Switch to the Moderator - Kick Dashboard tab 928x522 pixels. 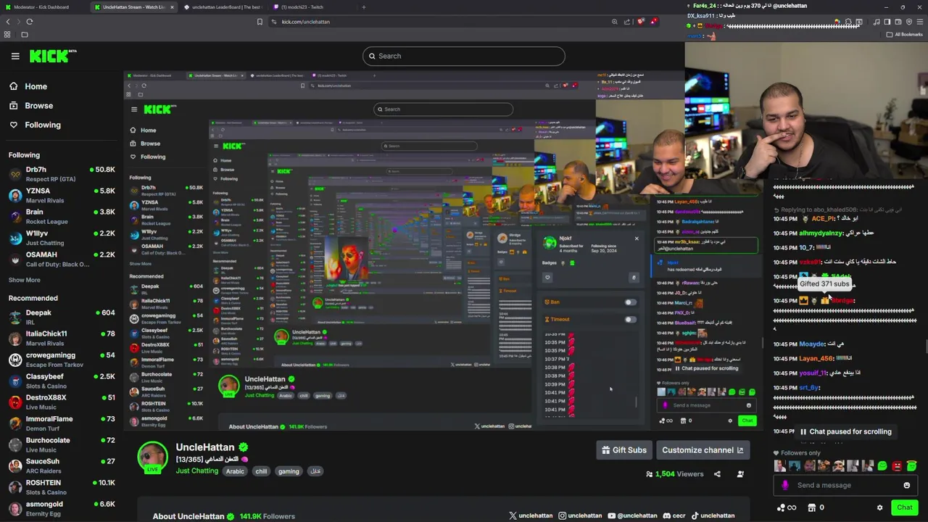[42, 7]
